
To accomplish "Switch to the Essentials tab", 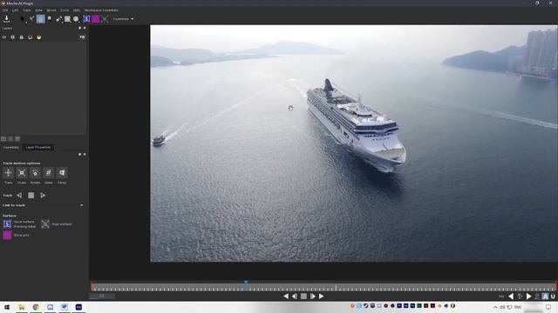I will tap(11, 147).
